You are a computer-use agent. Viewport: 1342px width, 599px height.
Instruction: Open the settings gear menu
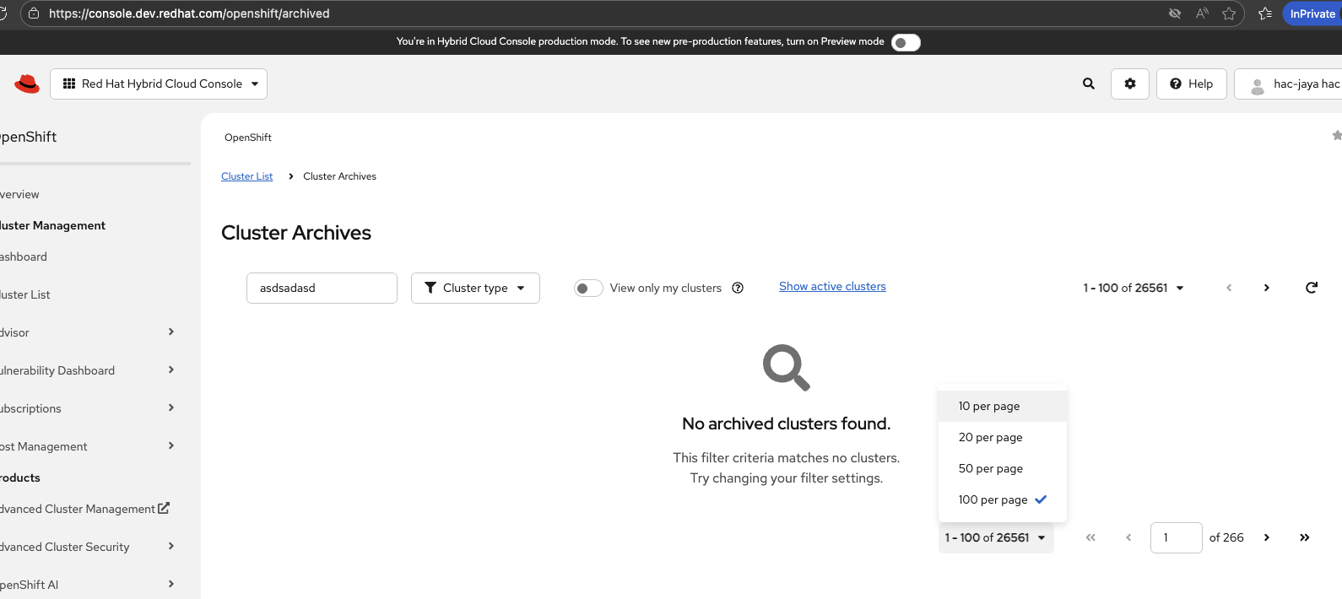coord(1130,84)
